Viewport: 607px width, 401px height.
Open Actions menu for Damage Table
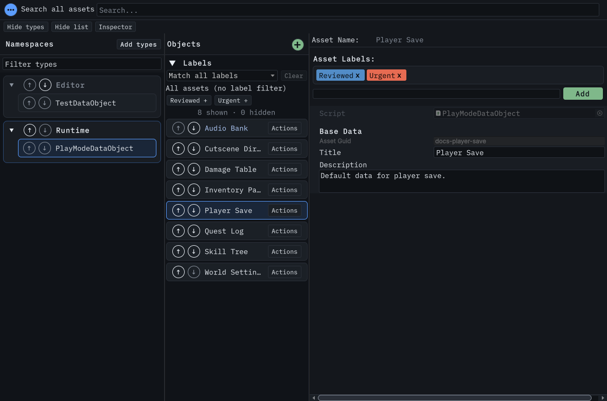(x=284, y=169)
